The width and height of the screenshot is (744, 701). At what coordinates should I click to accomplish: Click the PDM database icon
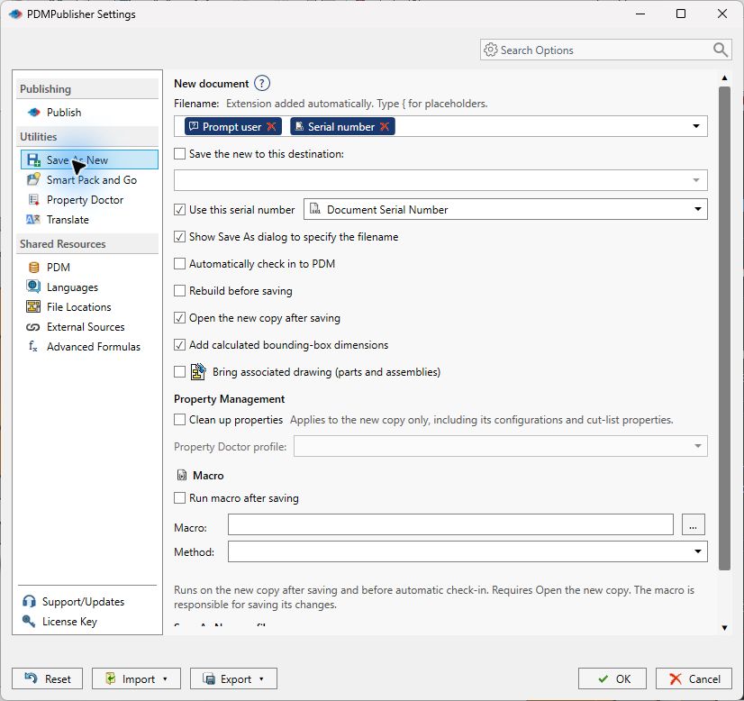33,268
